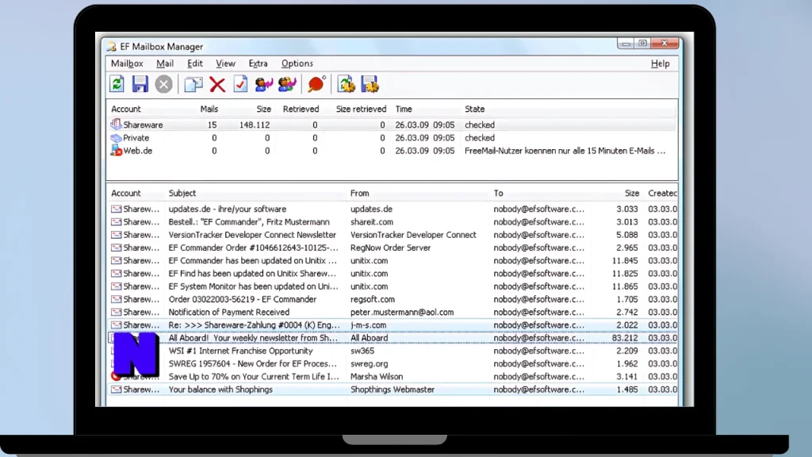
Task: Select the Web.de account icon
Action: [x=116, y=151]
